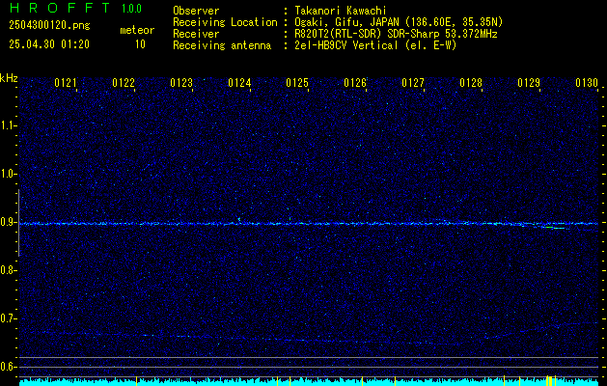607x386 pixels.
Task: Click the filename 2504300120.png
Action: (49, 26)
